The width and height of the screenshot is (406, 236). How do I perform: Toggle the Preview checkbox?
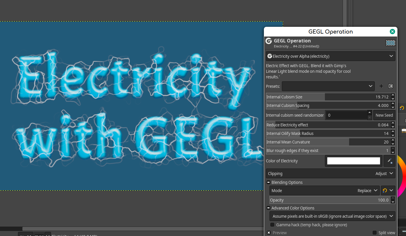(x=269, y=233)
